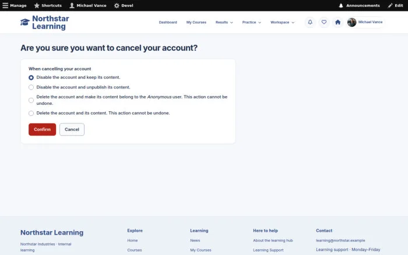408x255 pixels.
Task: Open the Dashboard nav item
Action: click(168, 22)
